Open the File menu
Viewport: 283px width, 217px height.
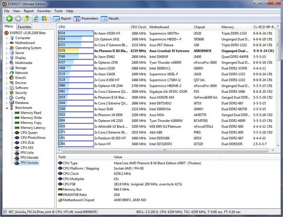point(7,11)
